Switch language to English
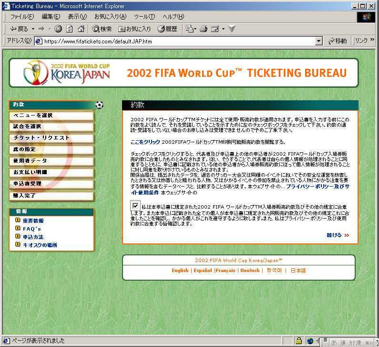Screen dimensions: 379x347 [x=180, y=271]
